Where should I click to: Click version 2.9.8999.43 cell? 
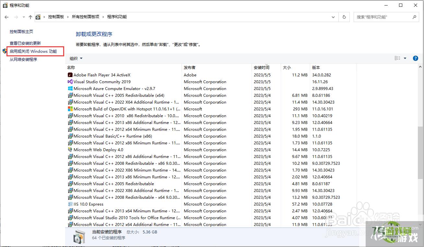click(x=323, y=88)
